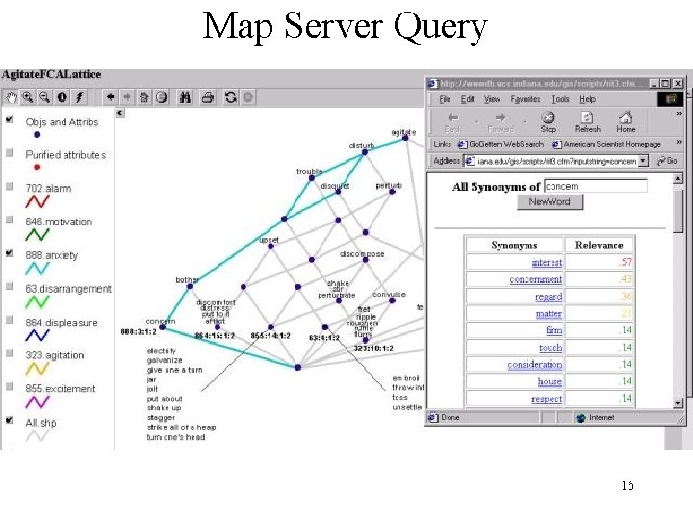Toggle the Purified attributes layer checkbox
The width and height of the screenshot is (693, 520).
(10, 152)
